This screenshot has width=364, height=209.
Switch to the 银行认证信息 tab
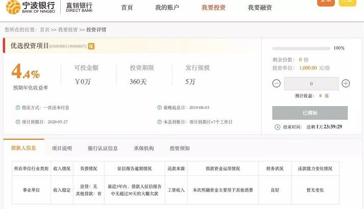(x=102, y=148)
